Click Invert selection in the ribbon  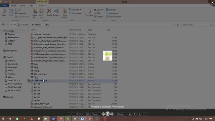pyautogui.click(x=114, y=17)
